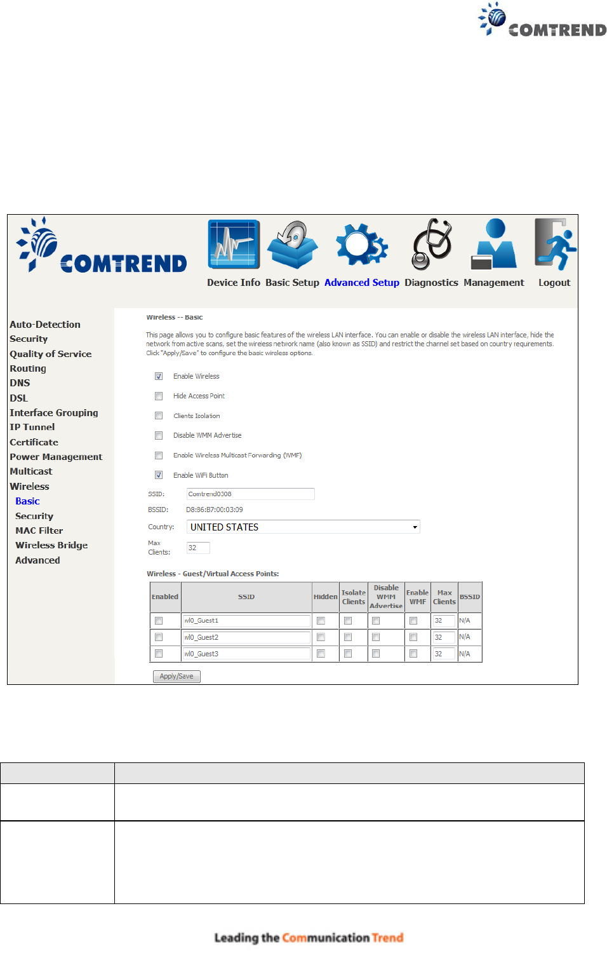
Task: Open Multicast in the sidebar
Action: tap(31, 471)
